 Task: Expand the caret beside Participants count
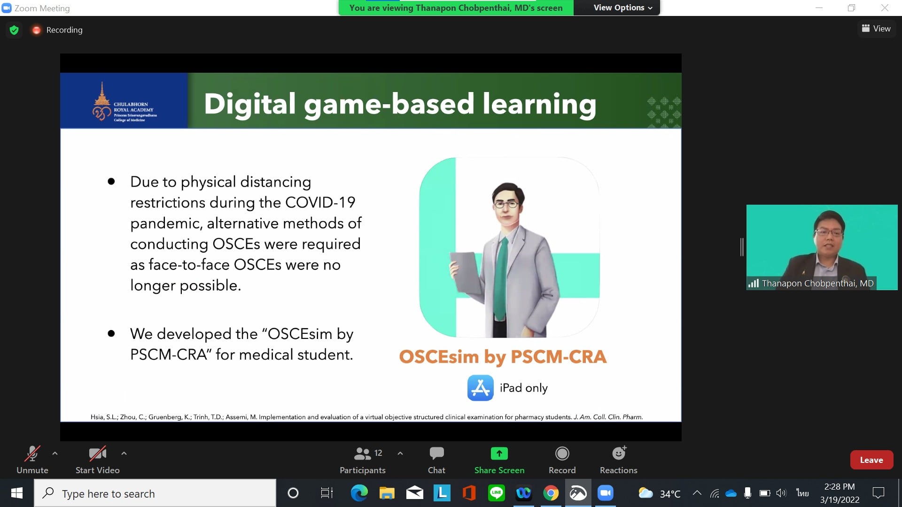click(400, 453)
